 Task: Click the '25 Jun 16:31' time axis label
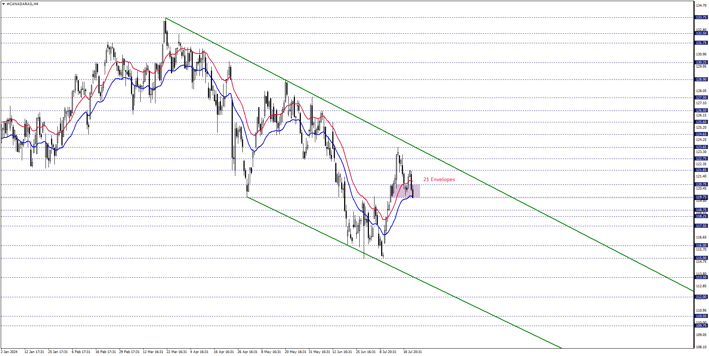(366, 352)
